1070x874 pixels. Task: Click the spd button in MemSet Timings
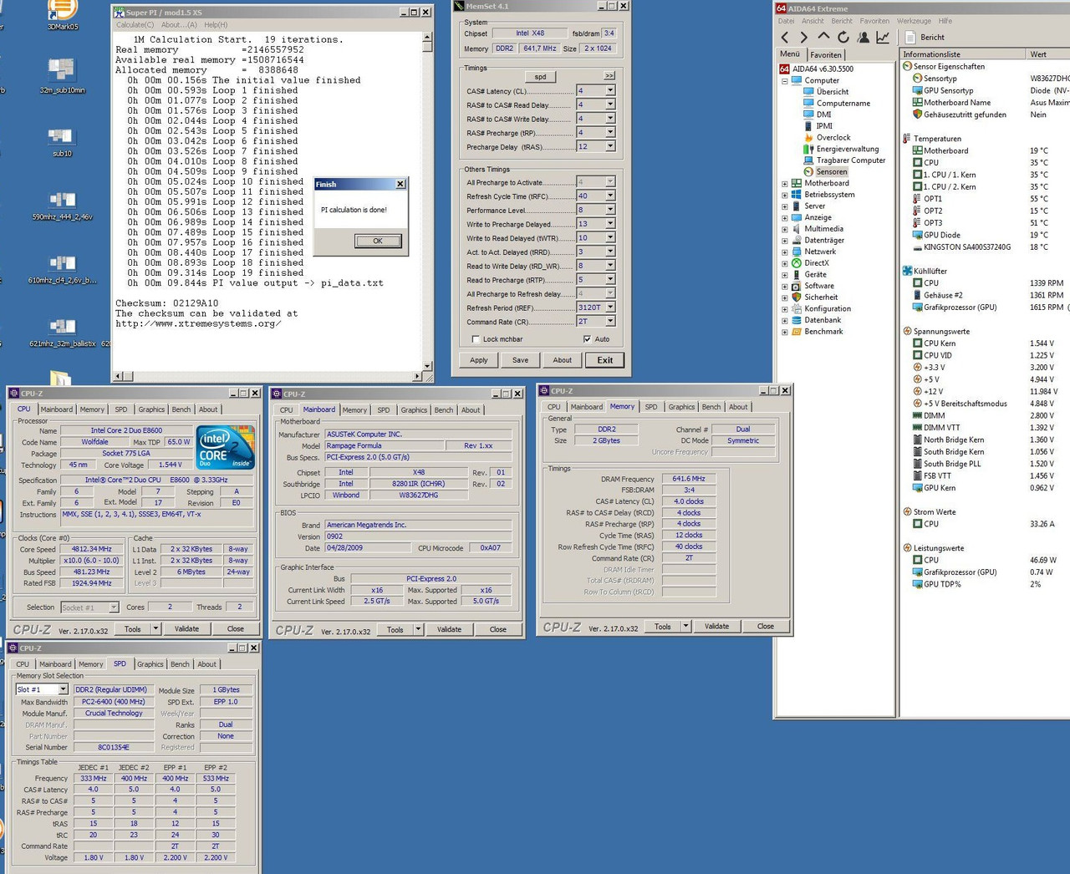pos(540,76)
